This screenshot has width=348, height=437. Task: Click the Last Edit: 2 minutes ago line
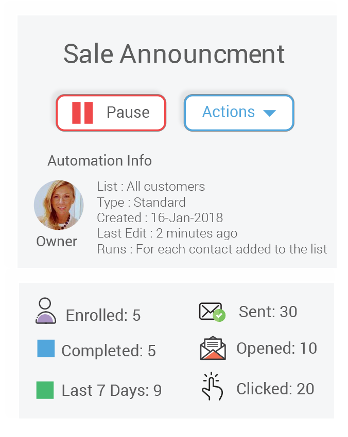pyautogui.click(x=167, y=233)
